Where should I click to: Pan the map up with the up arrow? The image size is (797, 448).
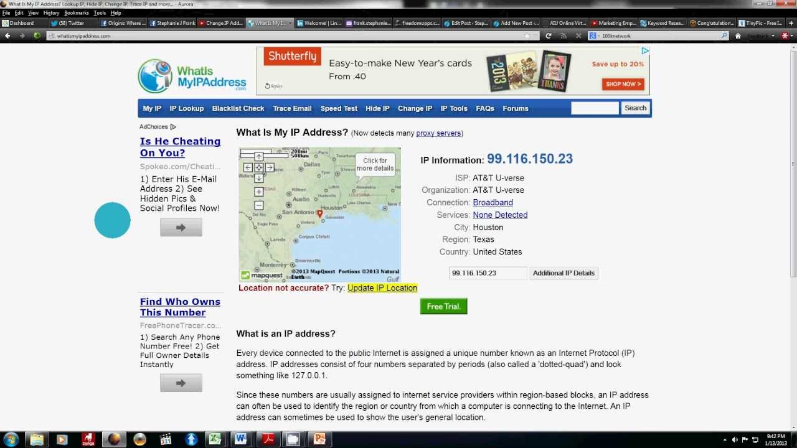coord(258,157)
